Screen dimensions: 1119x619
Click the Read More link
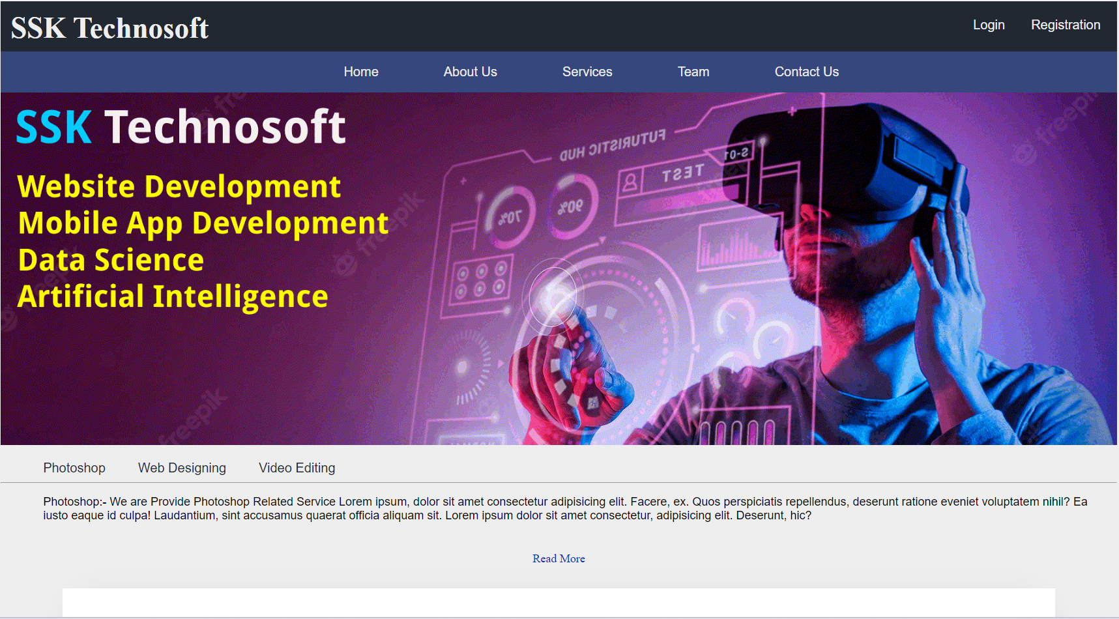559,558
